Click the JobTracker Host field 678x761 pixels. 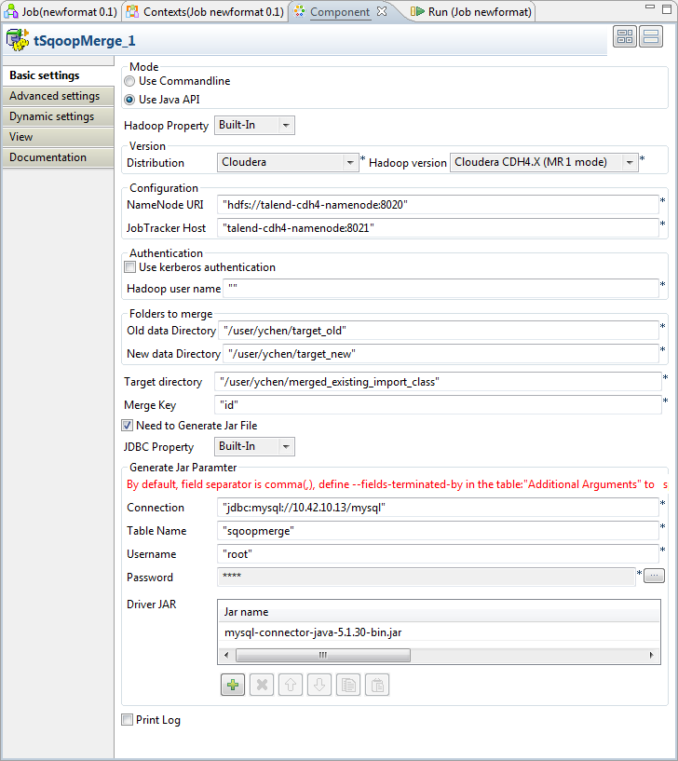coord(438,228)
